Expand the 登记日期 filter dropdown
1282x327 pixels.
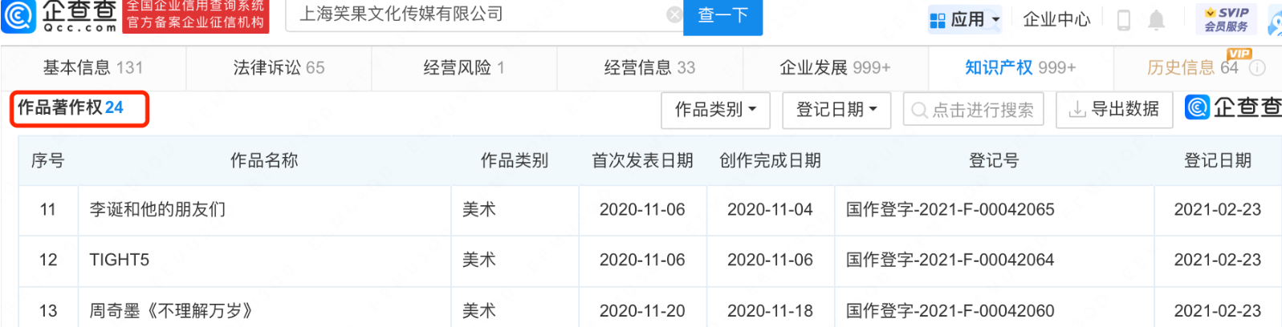(x=836, y=110)
